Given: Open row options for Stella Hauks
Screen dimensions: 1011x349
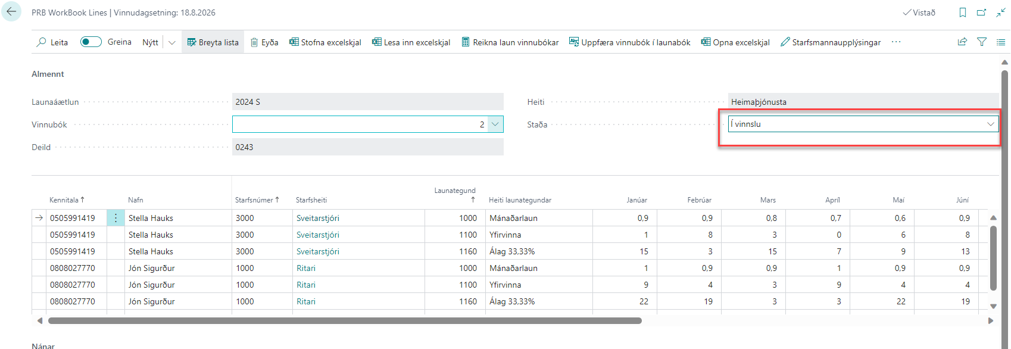Looking at the screenshot, I should (116, 218).
